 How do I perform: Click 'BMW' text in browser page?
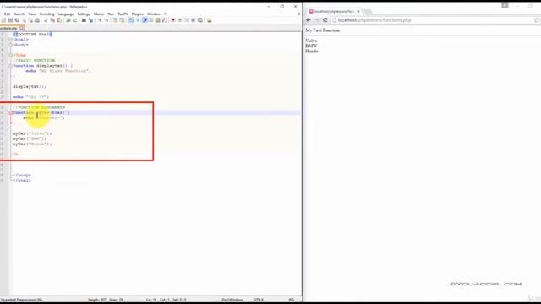(x=311, y=46)
